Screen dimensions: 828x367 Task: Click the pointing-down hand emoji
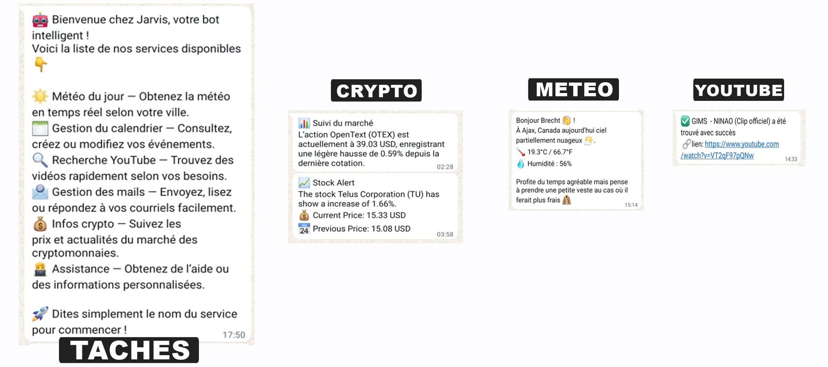pos(40,64)
